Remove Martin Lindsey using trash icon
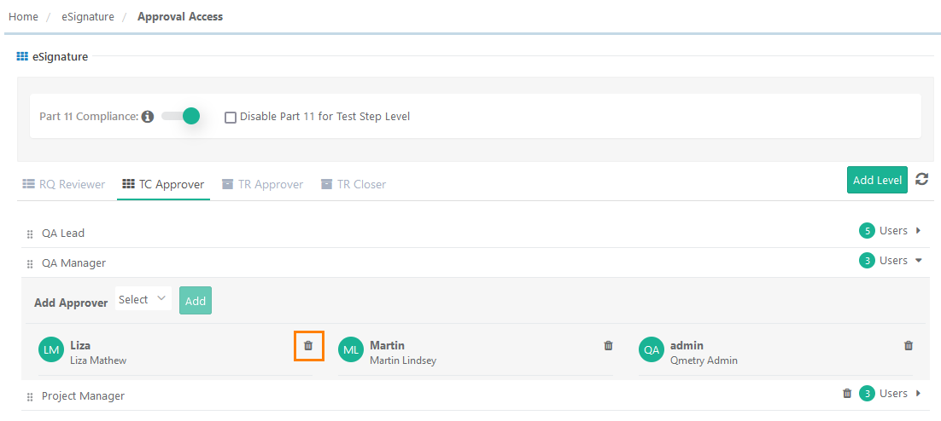The image size is (941, 421). click(608, 346)
